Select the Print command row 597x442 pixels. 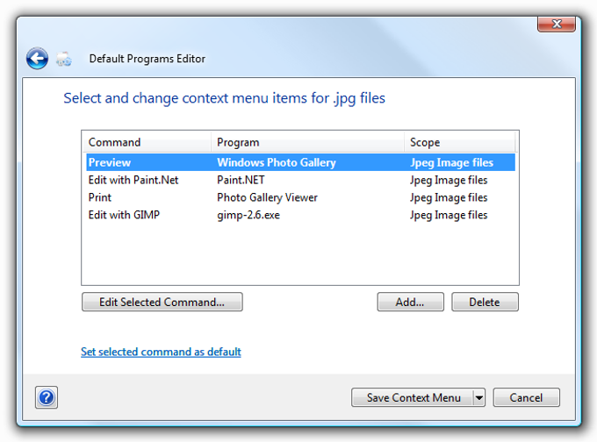coord(300,197)
